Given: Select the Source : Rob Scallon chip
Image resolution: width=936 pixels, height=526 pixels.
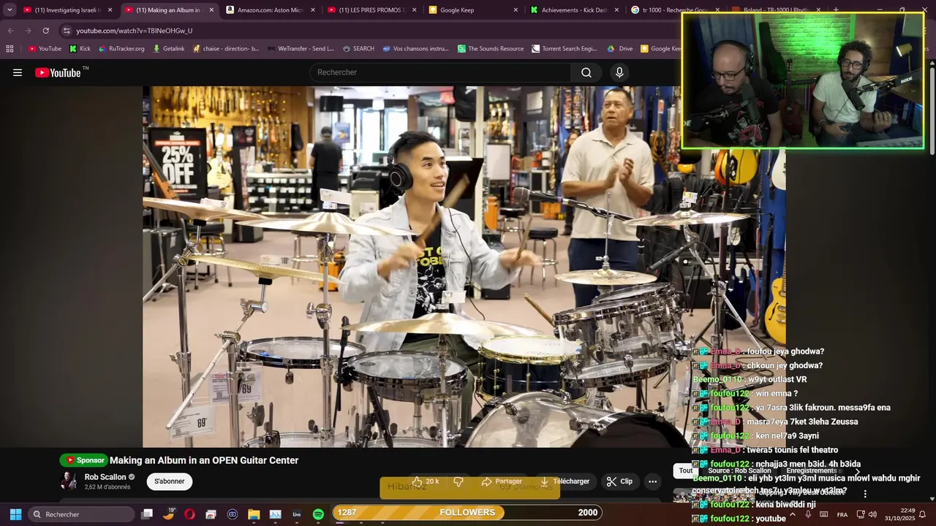Looking at the screenshot, I should coord(739,471).
